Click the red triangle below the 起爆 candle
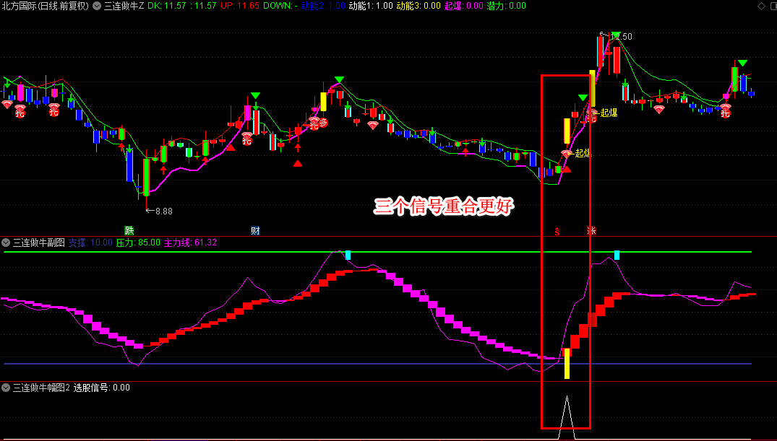 coord(567,170)
